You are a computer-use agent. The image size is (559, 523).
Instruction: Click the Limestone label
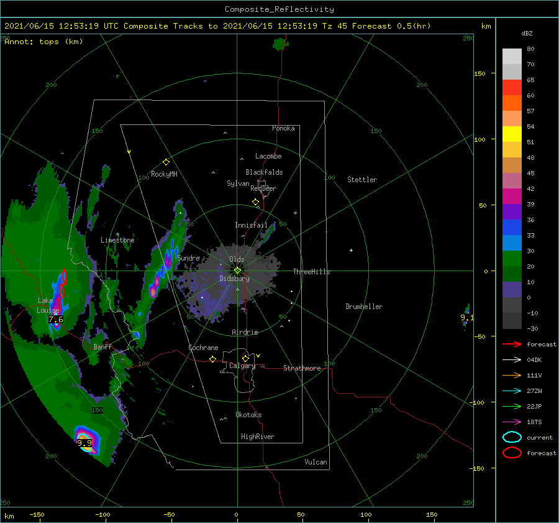click(x=117, y=240)
